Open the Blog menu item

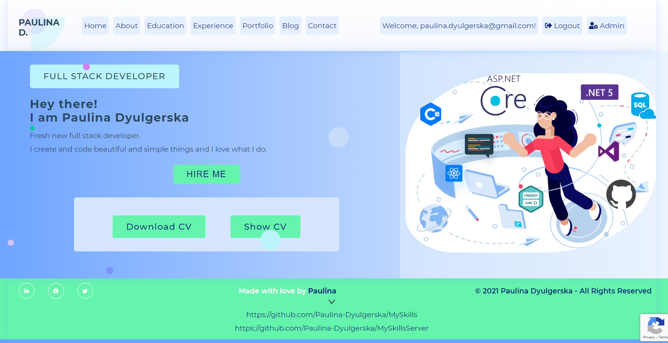point(290,26)
